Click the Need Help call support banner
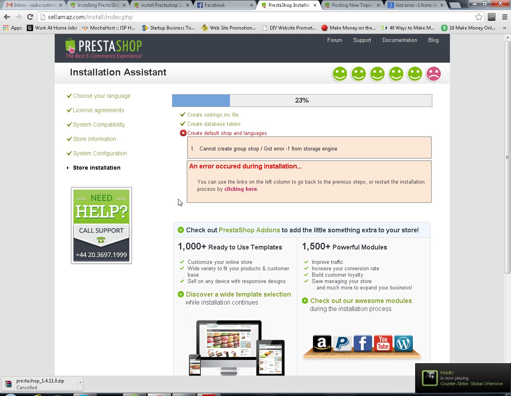Viewport: 511px width, 396px height. (101, 225)
